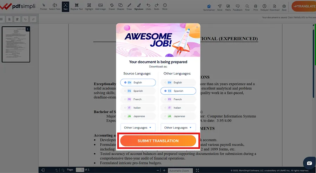Expand source Other Languages dropdown
Screen dimensions: 316x173
coord(138,128)
